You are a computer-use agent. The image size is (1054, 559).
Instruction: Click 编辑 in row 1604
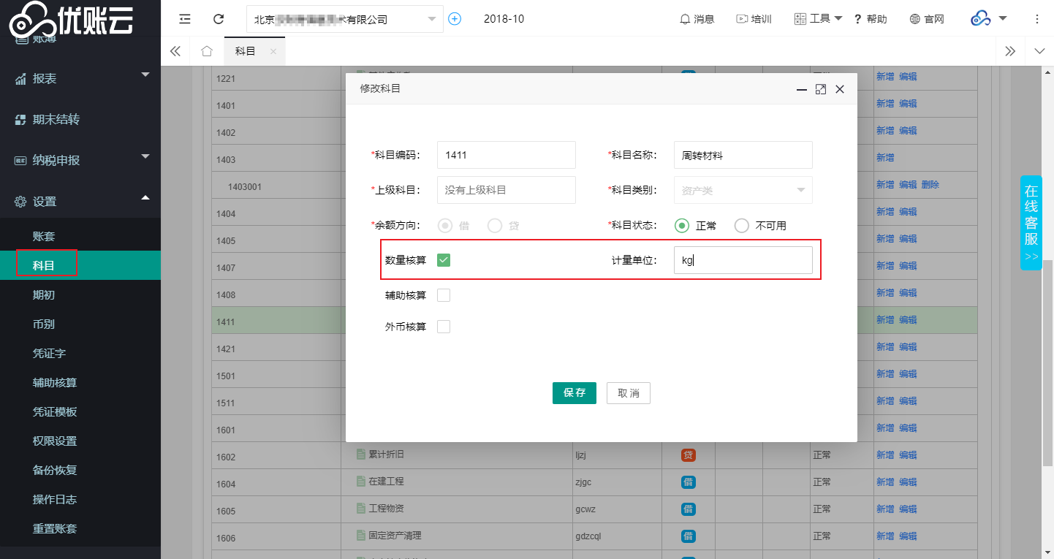pos(908,482)
